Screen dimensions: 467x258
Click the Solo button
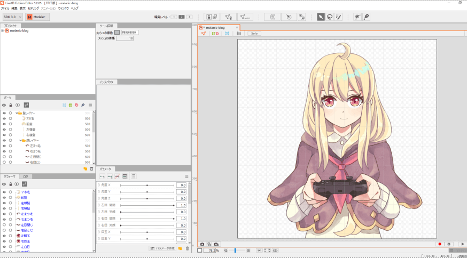(254, 34)
